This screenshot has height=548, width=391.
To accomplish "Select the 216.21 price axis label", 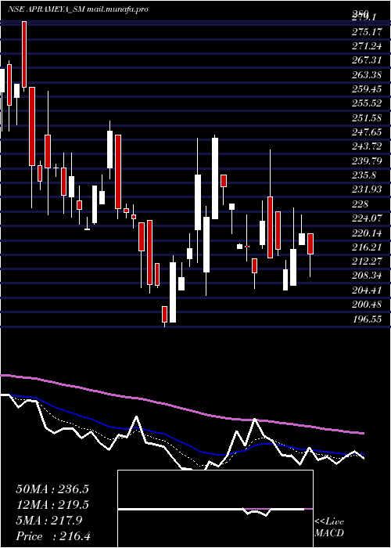I will click(368, 247).
